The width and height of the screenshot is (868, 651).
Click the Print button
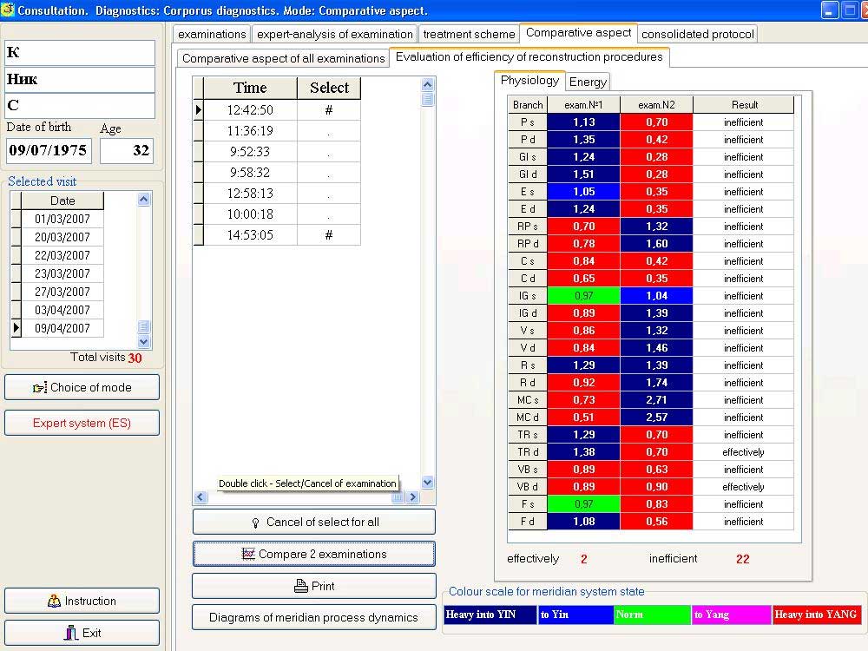314,586
